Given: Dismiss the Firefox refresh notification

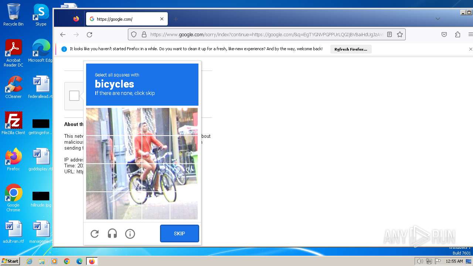Looking at the screenshot, I should (x=470, y=49).
